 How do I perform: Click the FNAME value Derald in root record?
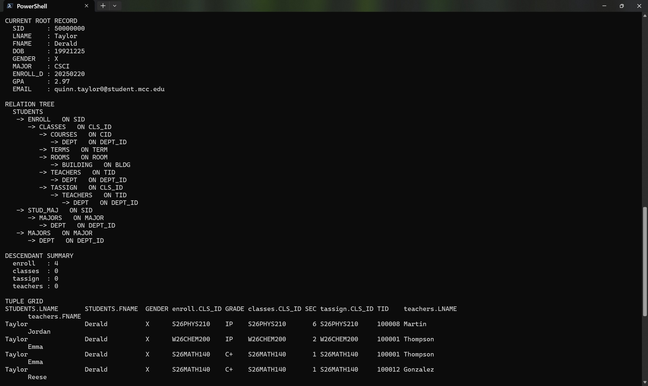66,43
